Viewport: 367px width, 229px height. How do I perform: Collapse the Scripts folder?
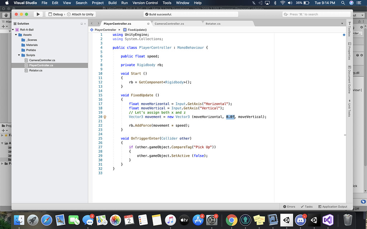coord(19,55)
